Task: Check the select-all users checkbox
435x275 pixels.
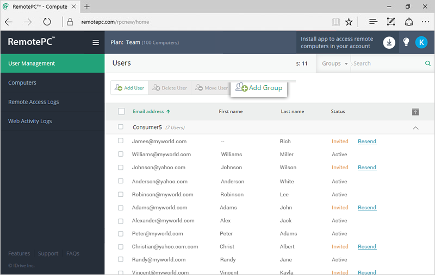Action: tap(121, 111)
